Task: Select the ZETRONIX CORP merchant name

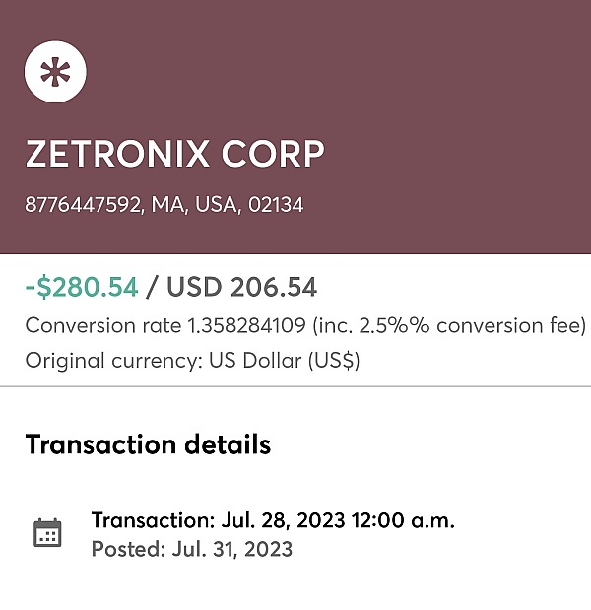Action: (174, 154)
